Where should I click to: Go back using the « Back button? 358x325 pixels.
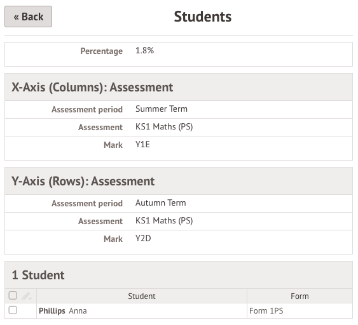29,17
